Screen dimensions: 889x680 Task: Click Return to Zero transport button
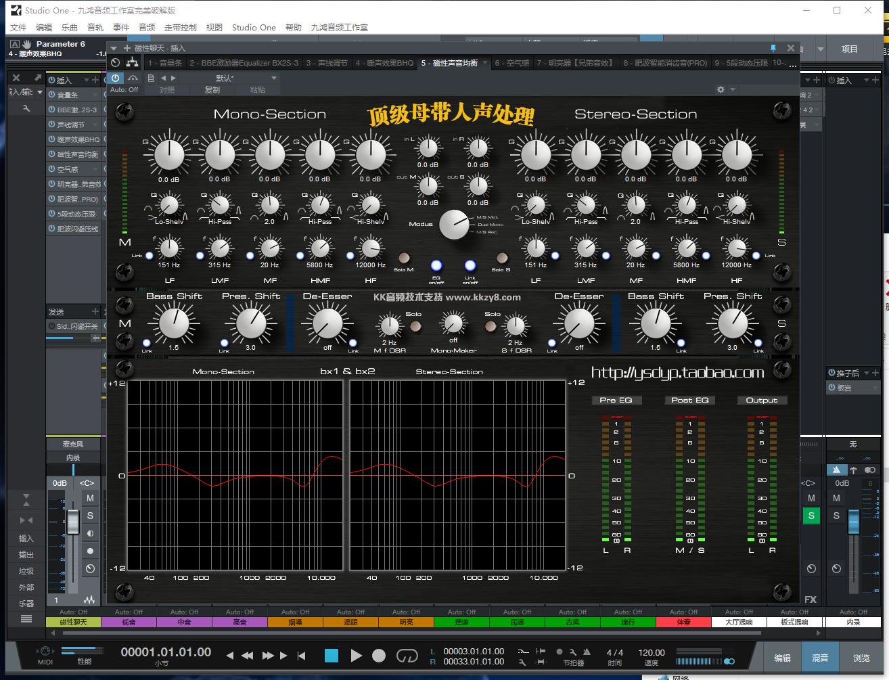point(302,655)
